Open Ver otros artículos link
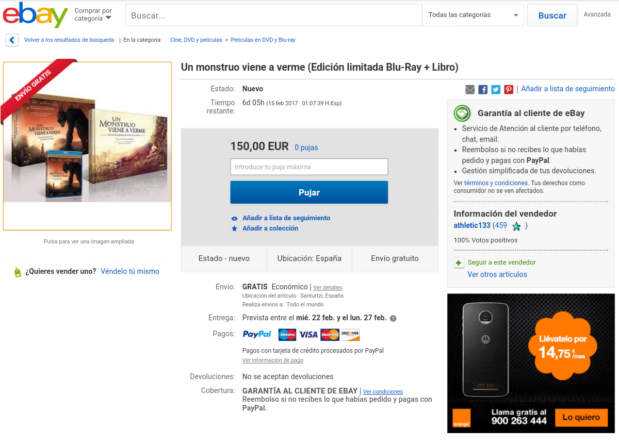 pos(497,274)
